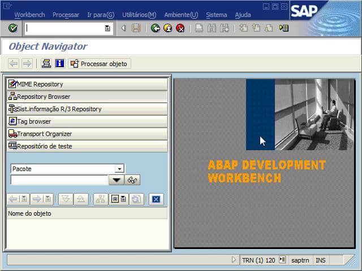The image size is (362, 271).
Task: Click the glasses Display icon
Action: 132,180
